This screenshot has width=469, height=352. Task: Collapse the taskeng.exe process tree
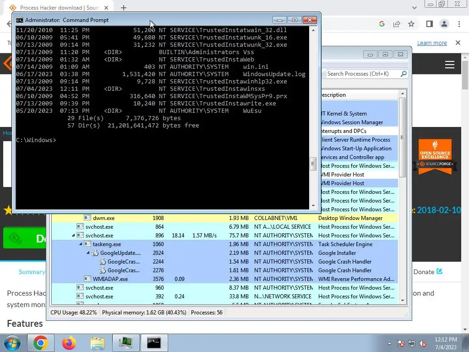(81, 244)
